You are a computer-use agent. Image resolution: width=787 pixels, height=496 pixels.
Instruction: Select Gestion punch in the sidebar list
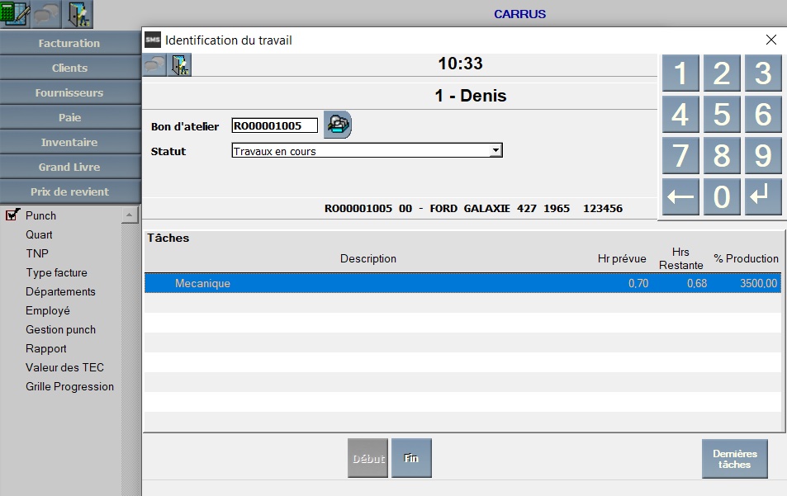pos(61,329)
